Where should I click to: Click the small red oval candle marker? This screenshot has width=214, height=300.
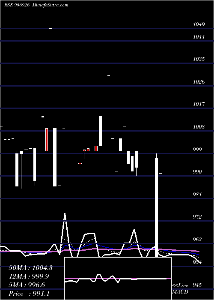(80, 163)
